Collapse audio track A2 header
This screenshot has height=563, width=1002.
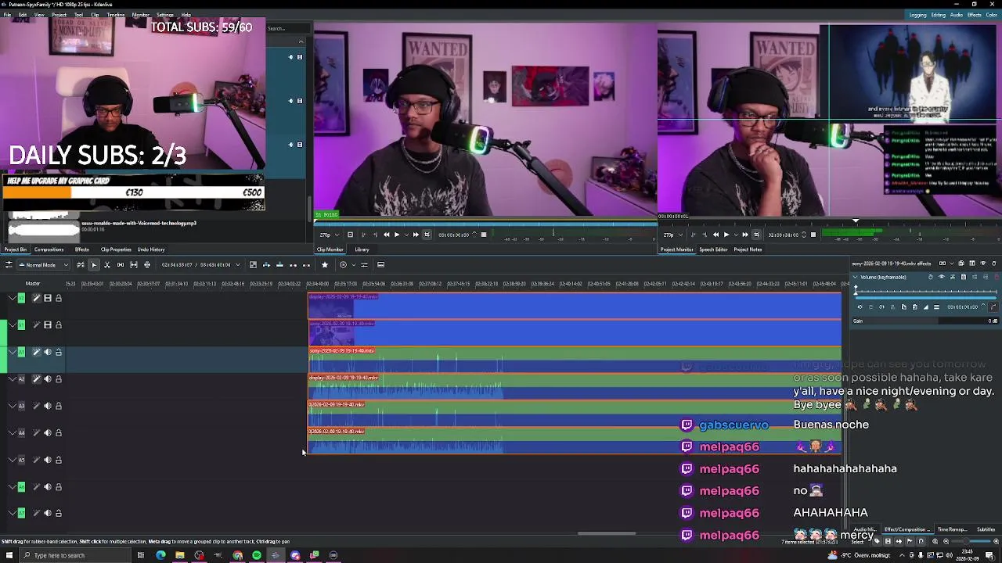pos(12,379)
